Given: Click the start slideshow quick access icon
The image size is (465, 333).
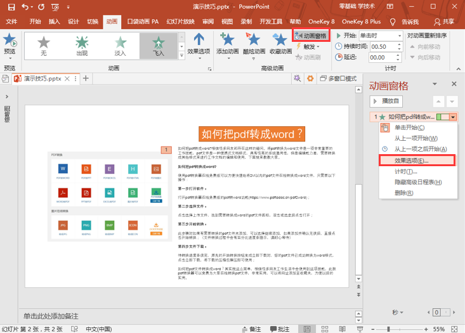Looking at the screenshot, I should click(x=55, y=7).
